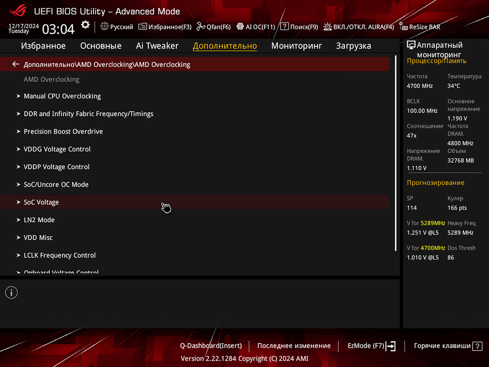Open the Избранное(F3) favorites list icon

click(143, 27)
